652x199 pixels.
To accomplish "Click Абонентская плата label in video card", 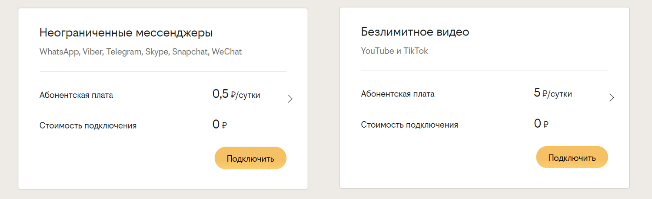I will point(397,94).
